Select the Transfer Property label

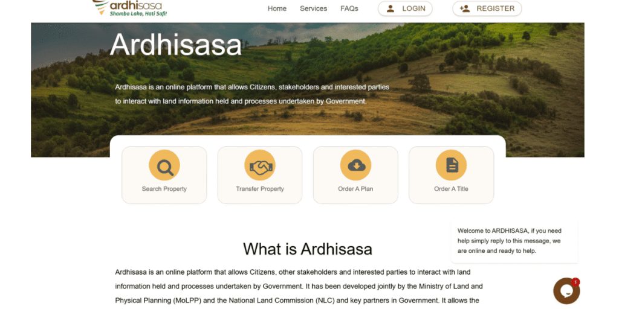pyautogui.click(x=260, y=189)
